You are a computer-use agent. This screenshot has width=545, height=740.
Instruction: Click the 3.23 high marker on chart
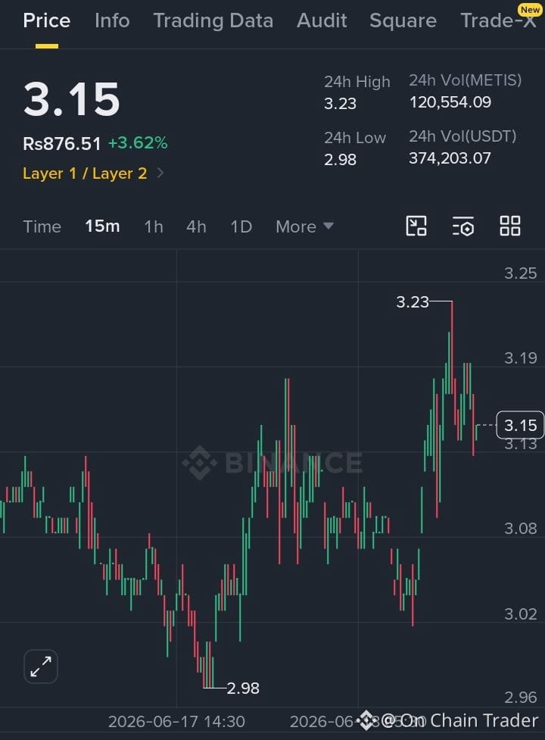[413, 301]
